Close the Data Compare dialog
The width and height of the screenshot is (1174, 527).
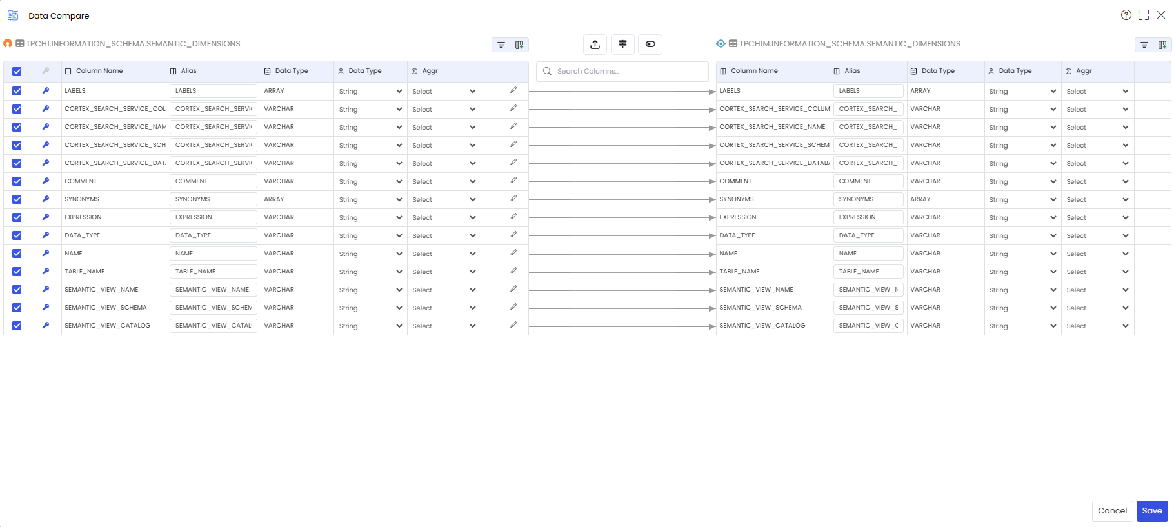click(x=1161, y=15)
